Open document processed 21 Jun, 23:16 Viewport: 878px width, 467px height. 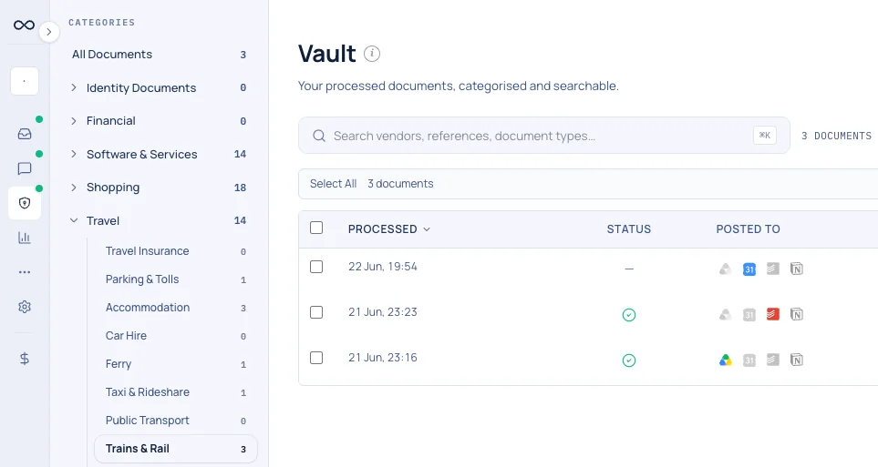[x=382, y=358]
